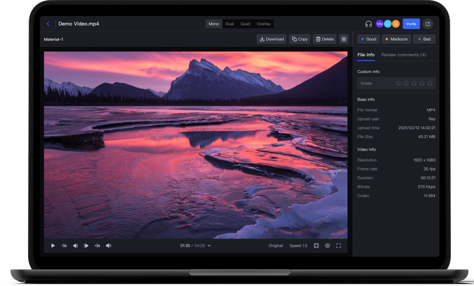
Task: Click the headphones icon in top bar
Action: 368,24
